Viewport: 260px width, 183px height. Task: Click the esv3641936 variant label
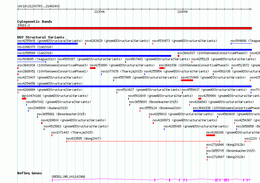click(194, 65)
